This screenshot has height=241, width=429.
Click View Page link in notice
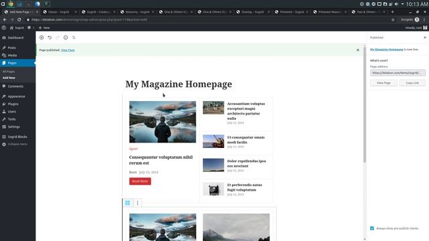[68, 50]
